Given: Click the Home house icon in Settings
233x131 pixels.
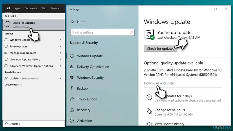Looking at the screenshot, I should tap(72, 22).
